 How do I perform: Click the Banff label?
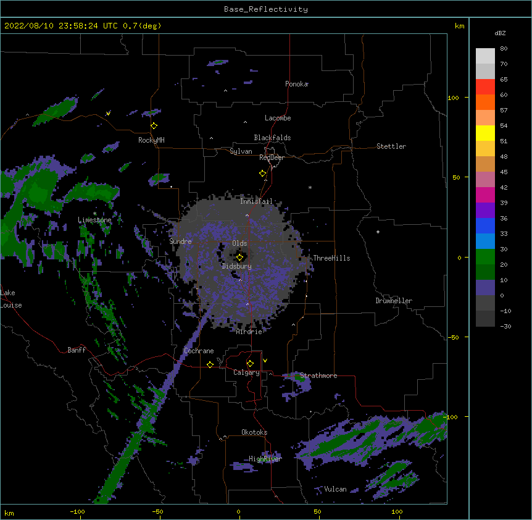77,350
